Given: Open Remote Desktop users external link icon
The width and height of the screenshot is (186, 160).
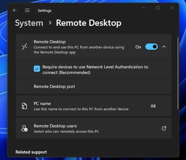Looking at the screenshot, I should 164,128.
